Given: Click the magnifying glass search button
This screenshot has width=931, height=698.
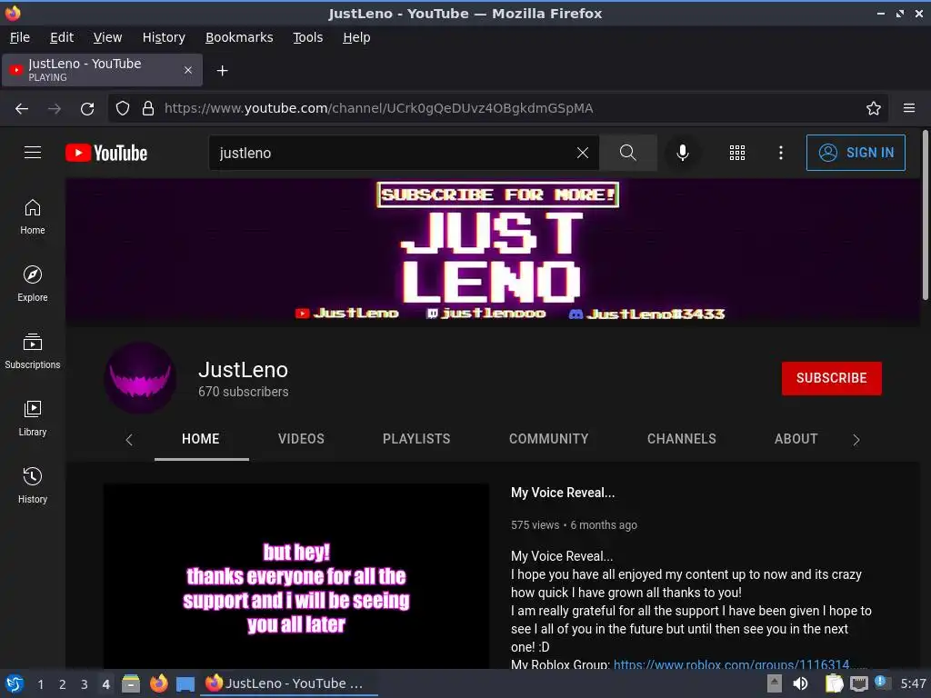Looking at the screenshot, I should 627,153.
